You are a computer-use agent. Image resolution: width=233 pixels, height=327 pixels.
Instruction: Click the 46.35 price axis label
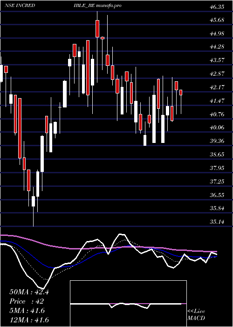217,7
